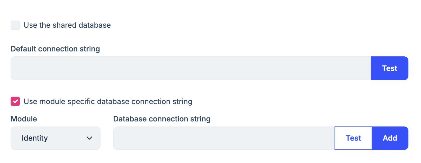The height and width of the screenshot is (163, 421).
Task: Click the Identity value in Module selector
Action: (x=35, y=138)
